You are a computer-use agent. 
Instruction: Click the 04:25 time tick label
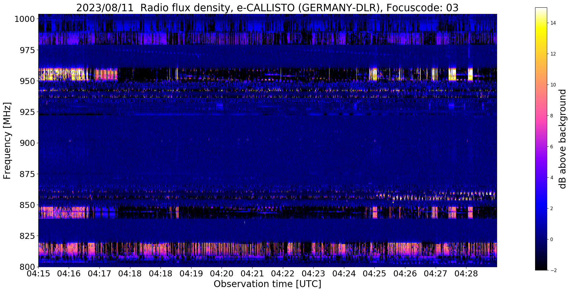(x=375, y=274)
